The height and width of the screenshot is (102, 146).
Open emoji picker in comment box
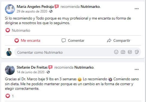[x=116, y=52]
